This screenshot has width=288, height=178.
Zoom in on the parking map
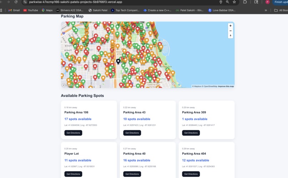click(230, 26)
